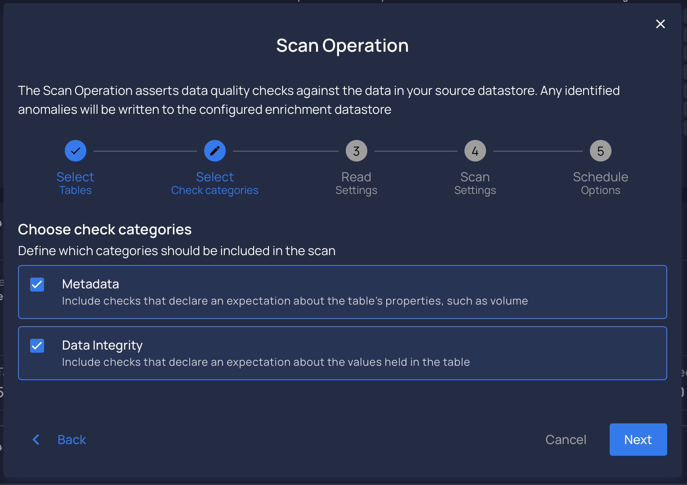Select the Select Tables step label
This screenshot has height=485, width=687.
pos(76,183)
